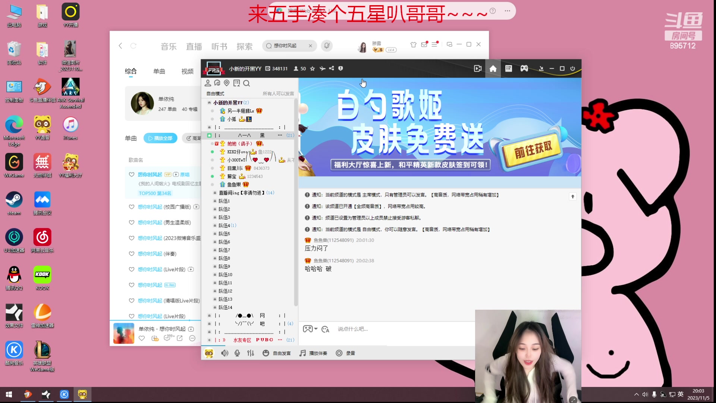Open the game selector dropdown beside chat input
716x403 pixels.
click(309, 329)
